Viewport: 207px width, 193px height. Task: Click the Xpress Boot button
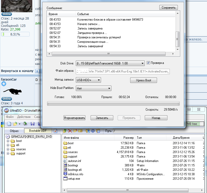[143, 80]
